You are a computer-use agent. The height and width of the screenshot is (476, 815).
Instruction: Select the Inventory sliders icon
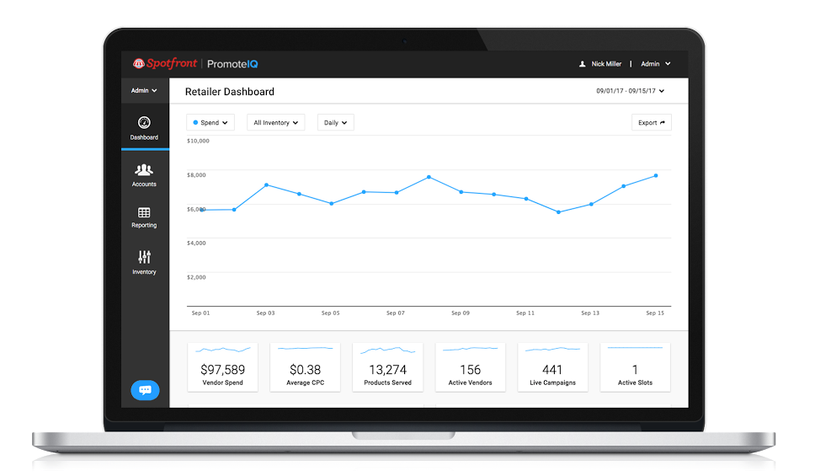pos(144,257)
